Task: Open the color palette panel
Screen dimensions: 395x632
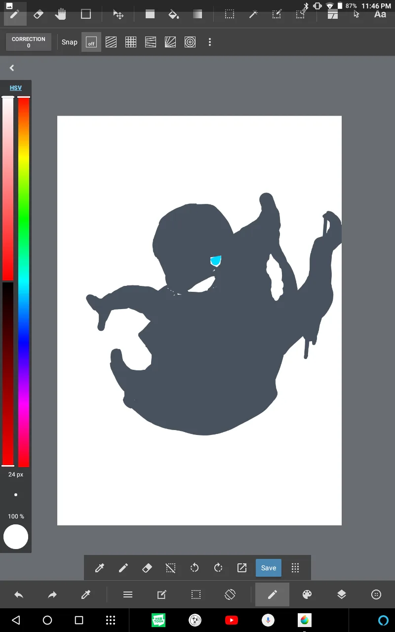Action: click(307, 595)
